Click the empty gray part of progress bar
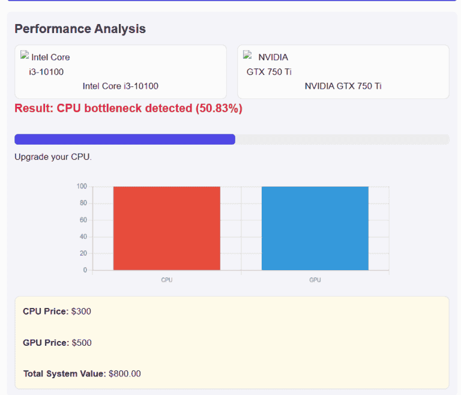 pyautogui.click(x=342, y=139)
